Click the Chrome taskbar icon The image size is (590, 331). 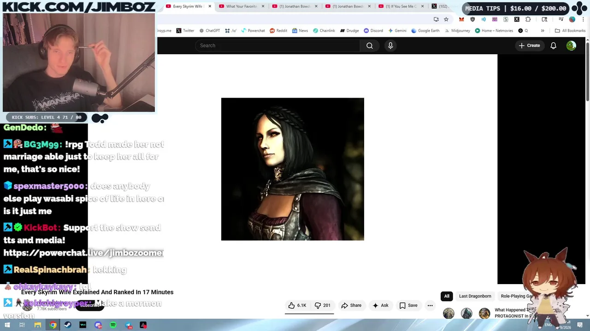[x=53, y=325]
